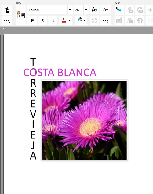Select the pink flower photo
Screen dimensions: 153x194
pyautogui.click(x=85, y=120)
